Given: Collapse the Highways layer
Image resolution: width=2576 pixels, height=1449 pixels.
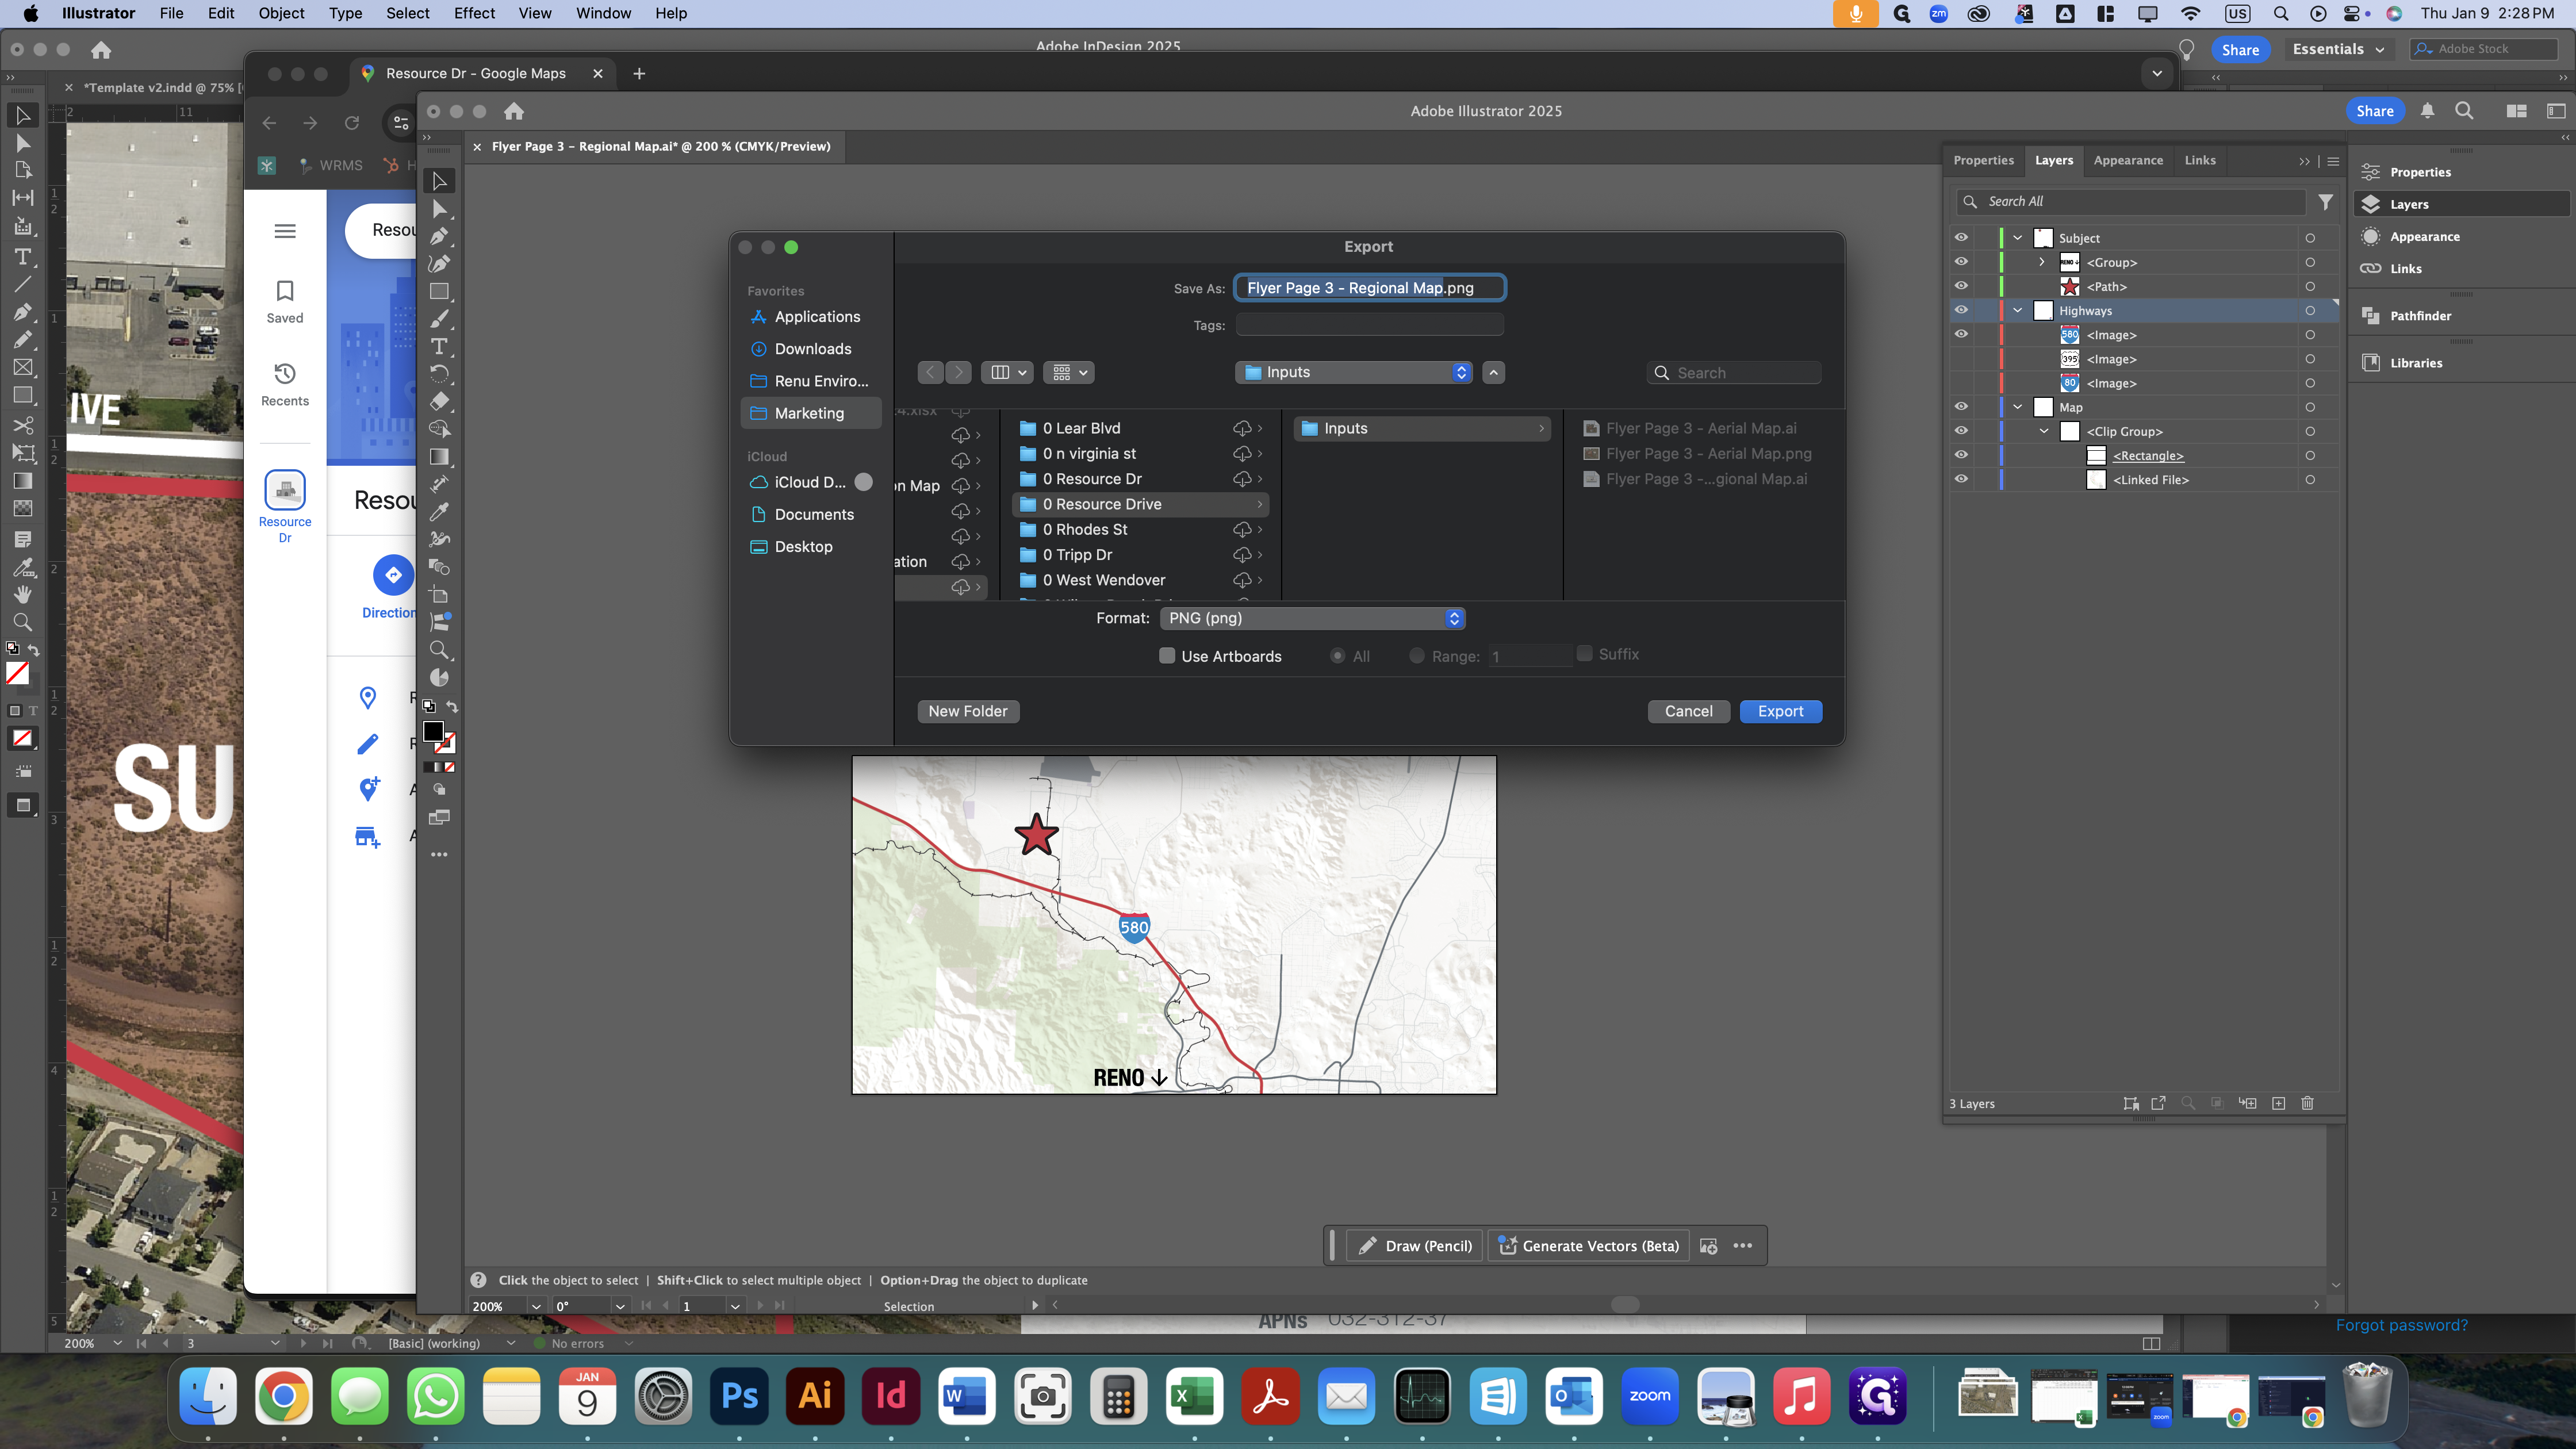Looking at the screenshot, I should pyautogui.click(x=2018, y=310).
